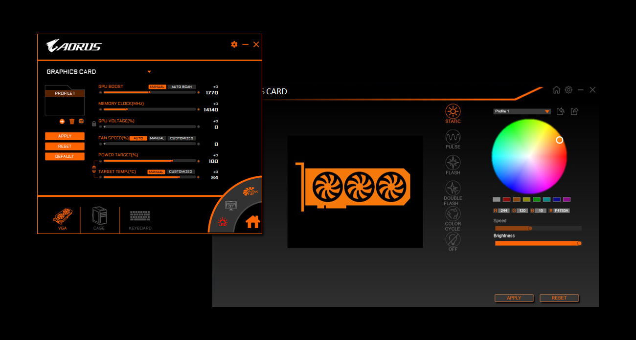Choose the cyan preset color swatch
Viewport: 636px width, 340px height.
coord(546,199)
